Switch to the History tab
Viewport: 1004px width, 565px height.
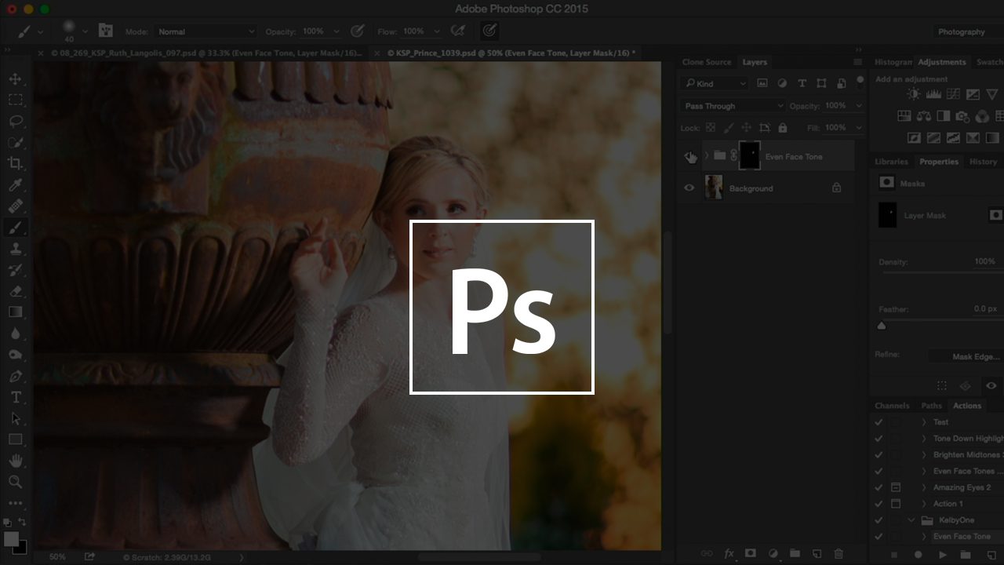[x=983, y=162]
